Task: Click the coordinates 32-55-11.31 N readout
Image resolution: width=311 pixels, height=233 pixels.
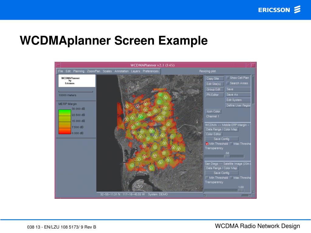Action: (x=110, y=194)
